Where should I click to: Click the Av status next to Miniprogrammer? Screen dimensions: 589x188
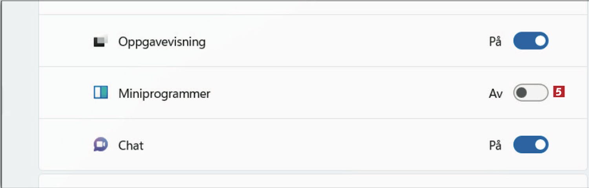(x=496, y=93)
